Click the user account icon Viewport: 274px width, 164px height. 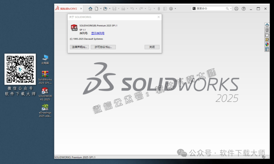(236, 8)
